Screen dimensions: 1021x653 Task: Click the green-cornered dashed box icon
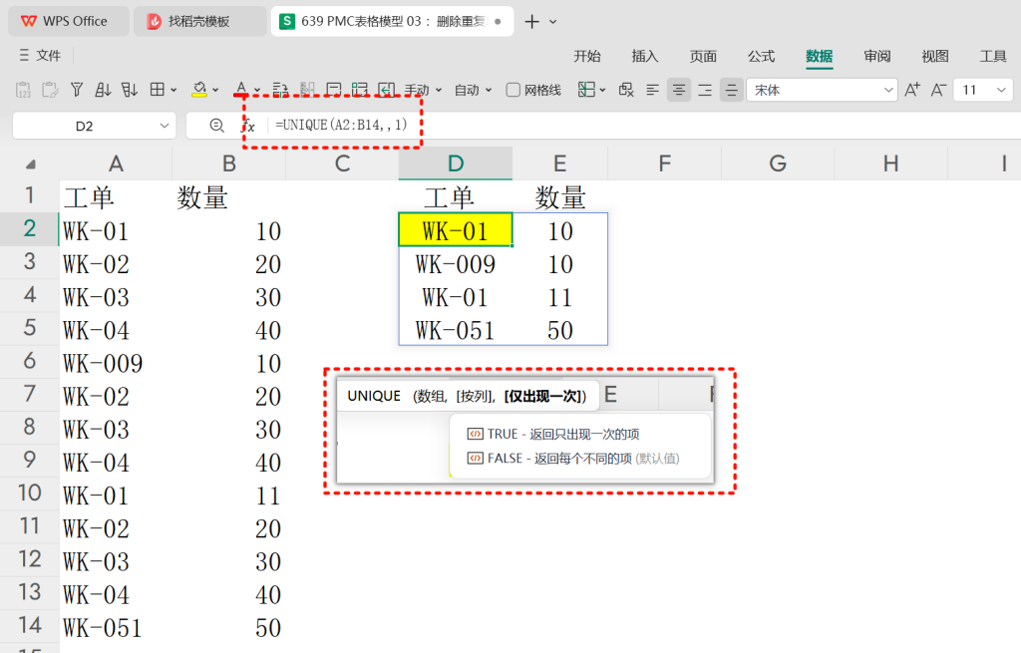point(359,90)
